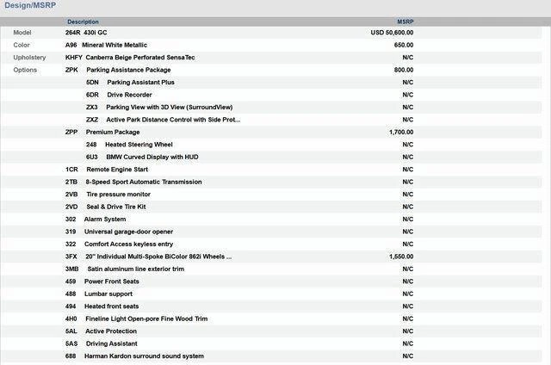Click Harman Kardon surround sound system row
Screen dimensions: 551x365
point(144,356)
